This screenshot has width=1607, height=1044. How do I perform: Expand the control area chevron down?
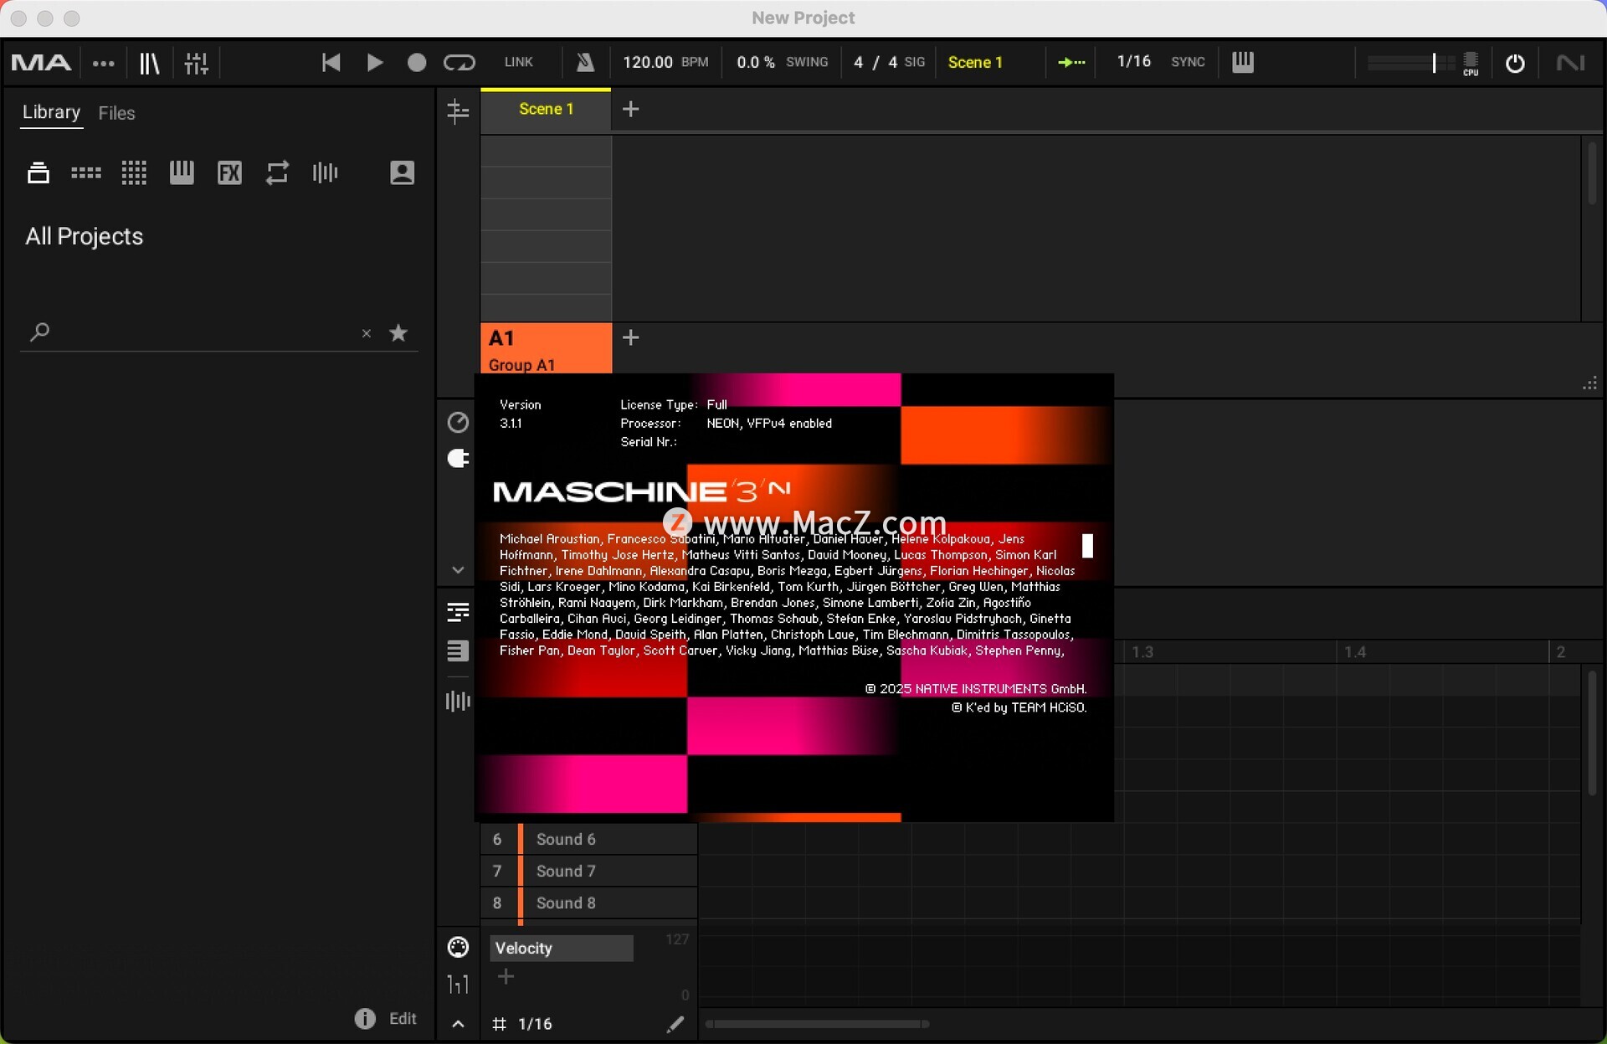pos(458,570)
